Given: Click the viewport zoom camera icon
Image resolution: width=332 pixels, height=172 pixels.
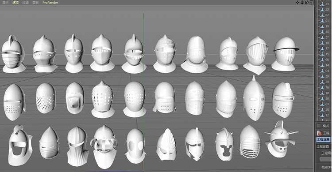Looking at the screenshot, I should [302, 3].
